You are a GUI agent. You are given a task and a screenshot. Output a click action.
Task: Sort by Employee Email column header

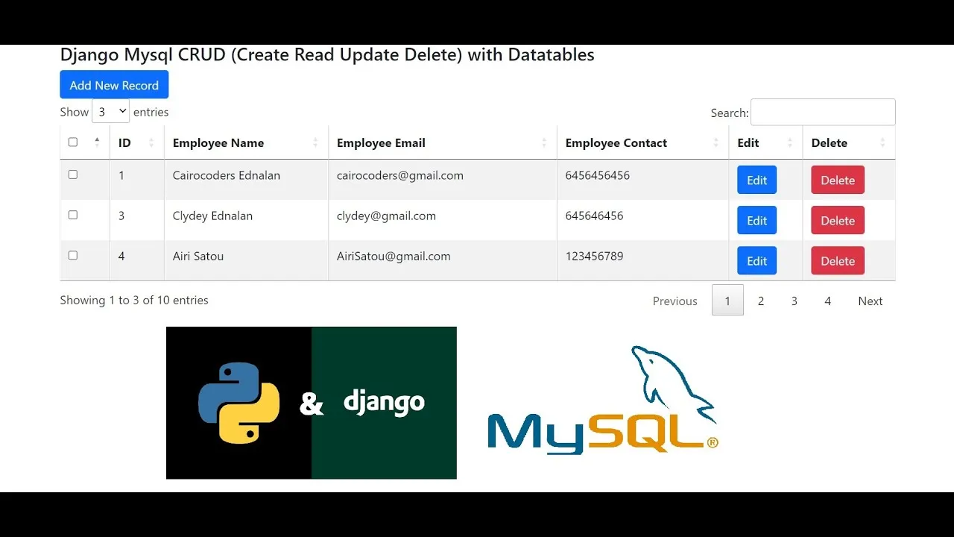coord(443,142)
